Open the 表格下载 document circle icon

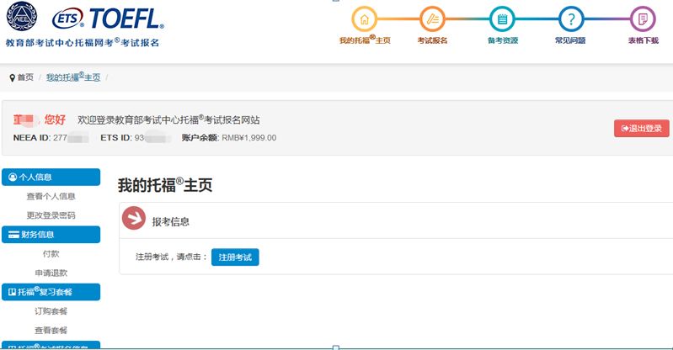(x=643, y=19)
